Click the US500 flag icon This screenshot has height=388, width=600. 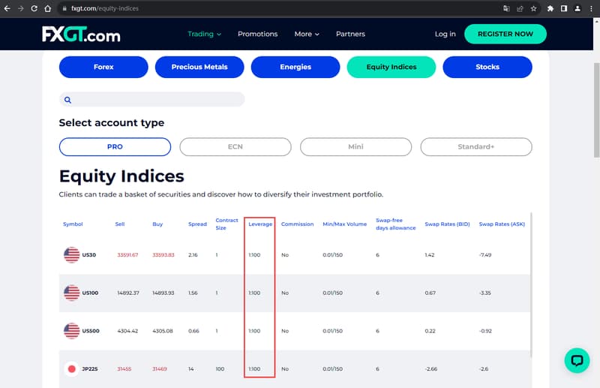[x=71, y=331]
